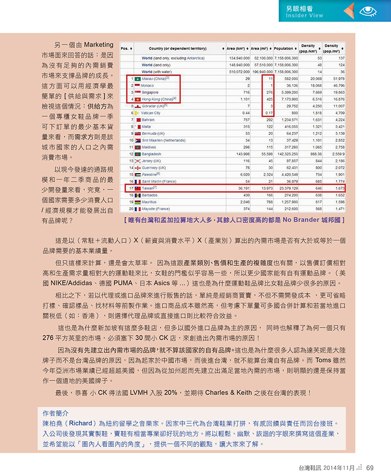This screenshot has height=472, width=391.
Task: Click the Taiwan flag icon
Action: 138,188
